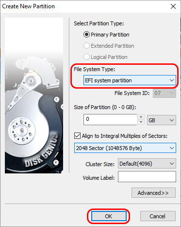Click the Create New Partition title bar
181x227 pixels.
84,6
